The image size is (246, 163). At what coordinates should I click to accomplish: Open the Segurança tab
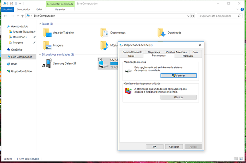(154, 52)
